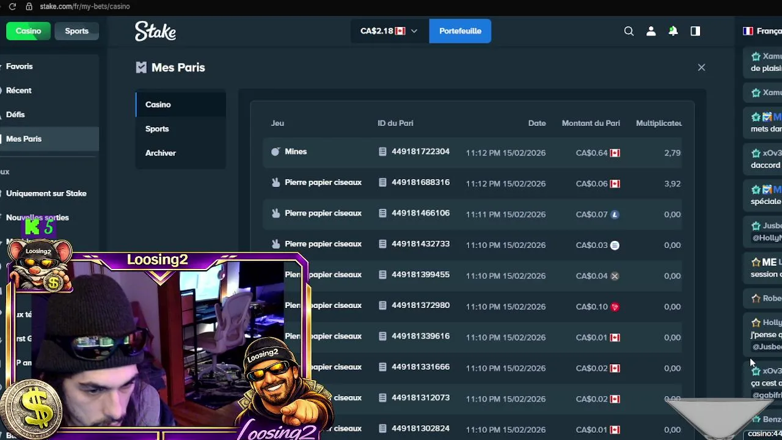The width and height of the screenshot is (782, 440).
Task: Open bet ID 449181312073
Action: pos(420,398)
